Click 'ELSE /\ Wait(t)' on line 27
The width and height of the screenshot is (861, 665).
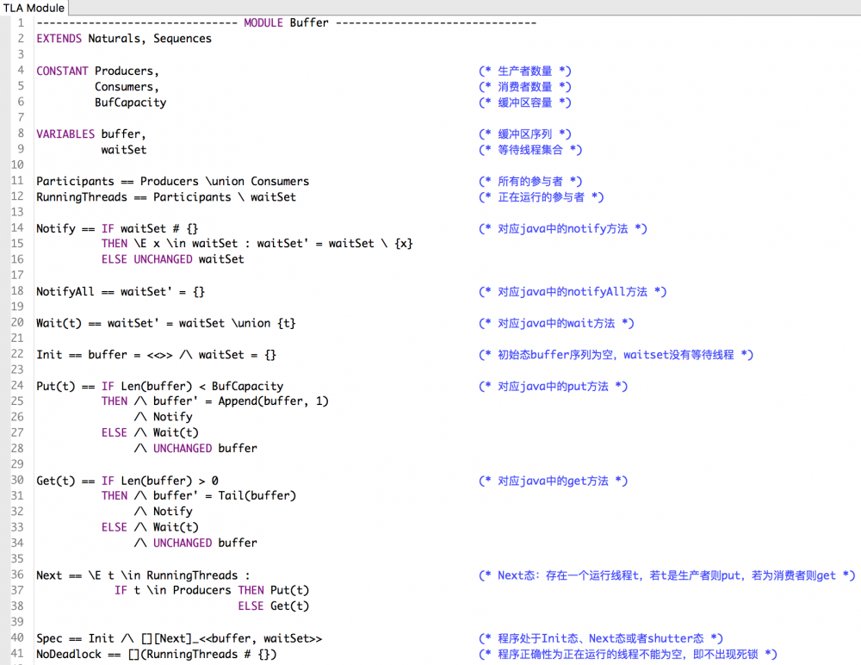150,433
